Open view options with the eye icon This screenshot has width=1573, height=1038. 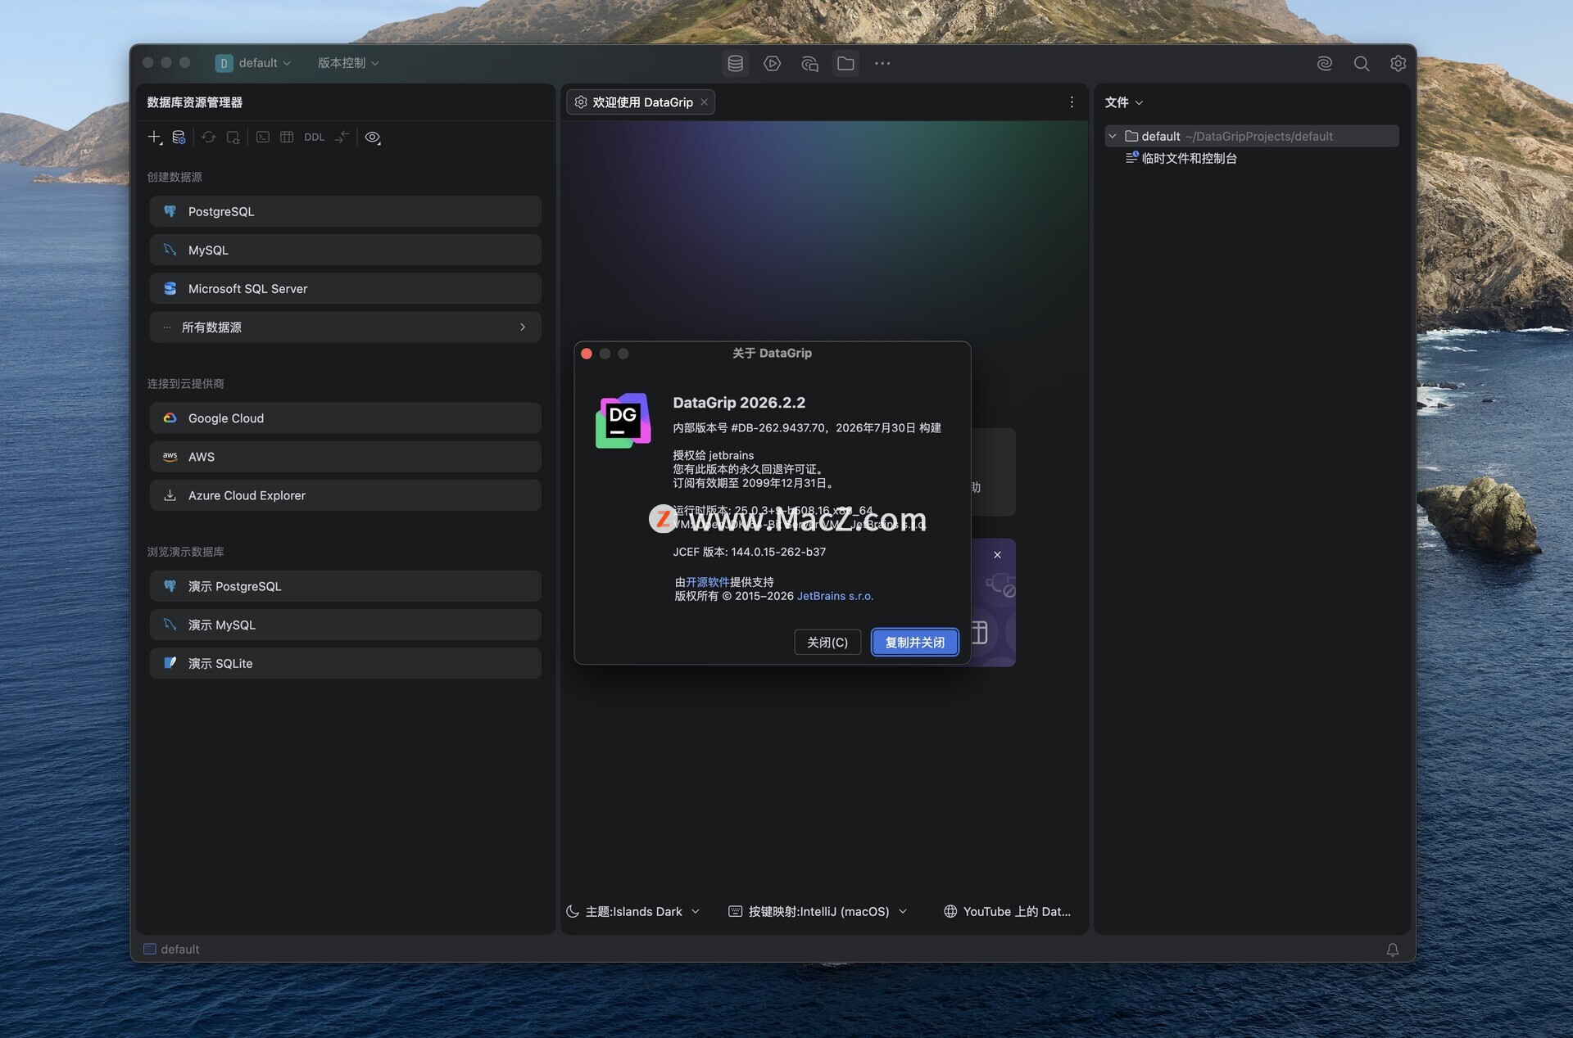tap(373, 137)
